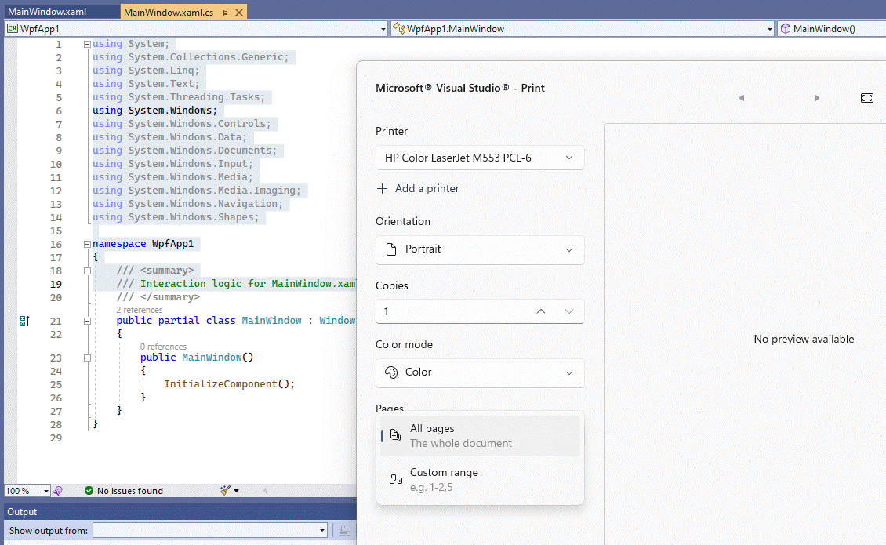The height and width of the screenshot is (545, 886).
Task: Open the WpfApp1 project dropdown
Action: coord(383,29)
